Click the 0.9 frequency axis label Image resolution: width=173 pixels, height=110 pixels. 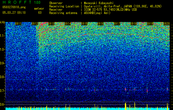[x=2, y=63]
